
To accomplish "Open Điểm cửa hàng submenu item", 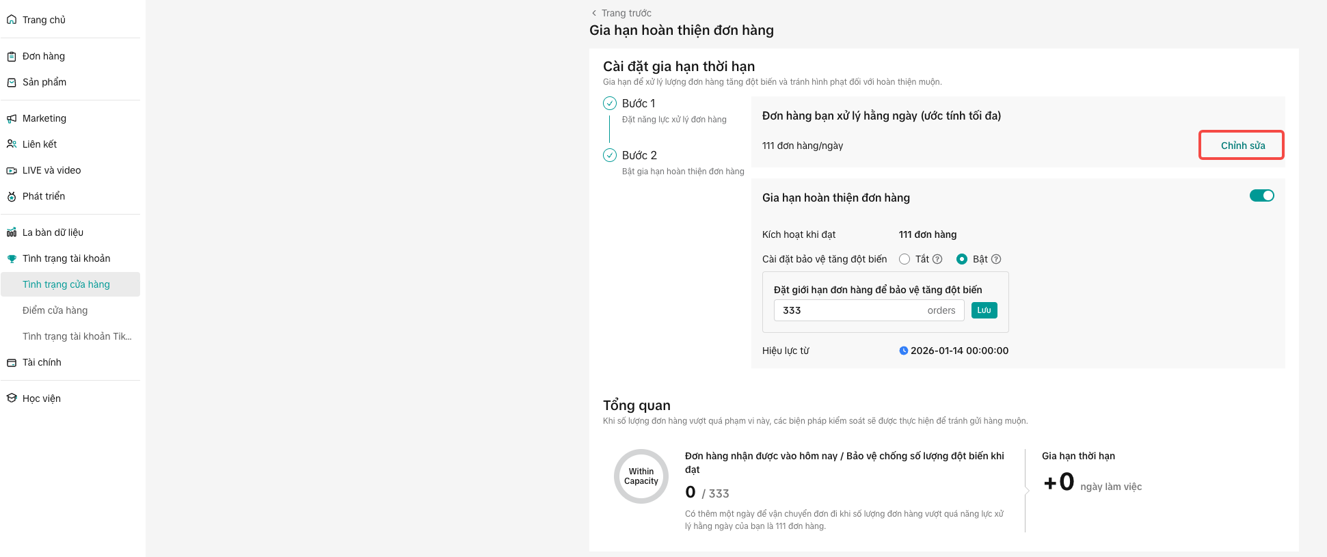I will (55, 310).
